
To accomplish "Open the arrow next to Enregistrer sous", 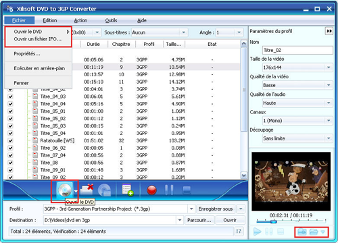I will [241, 209].
